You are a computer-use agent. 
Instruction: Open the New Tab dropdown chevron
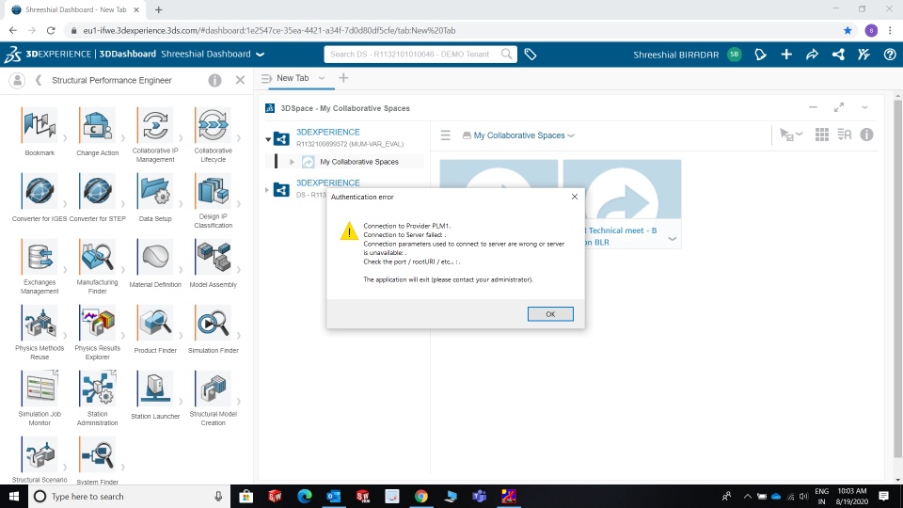[x=322, y=78]
